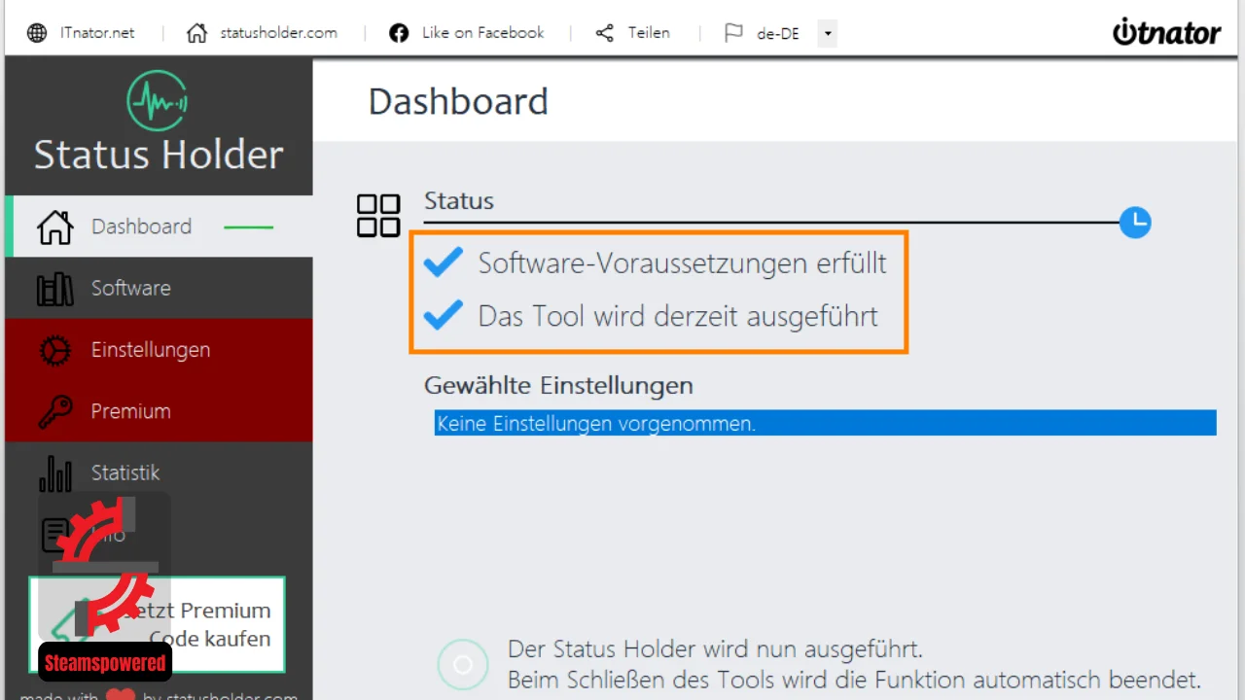Click the language flag icon

(x=733, y=33)
